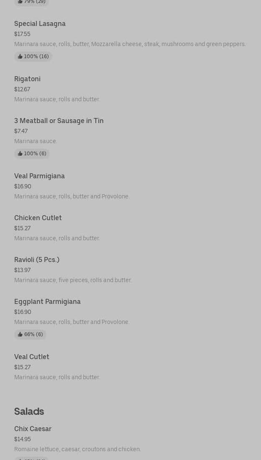Open Ravioli (5 Pcs.) item
261x460 pixels.
(37, 260)
